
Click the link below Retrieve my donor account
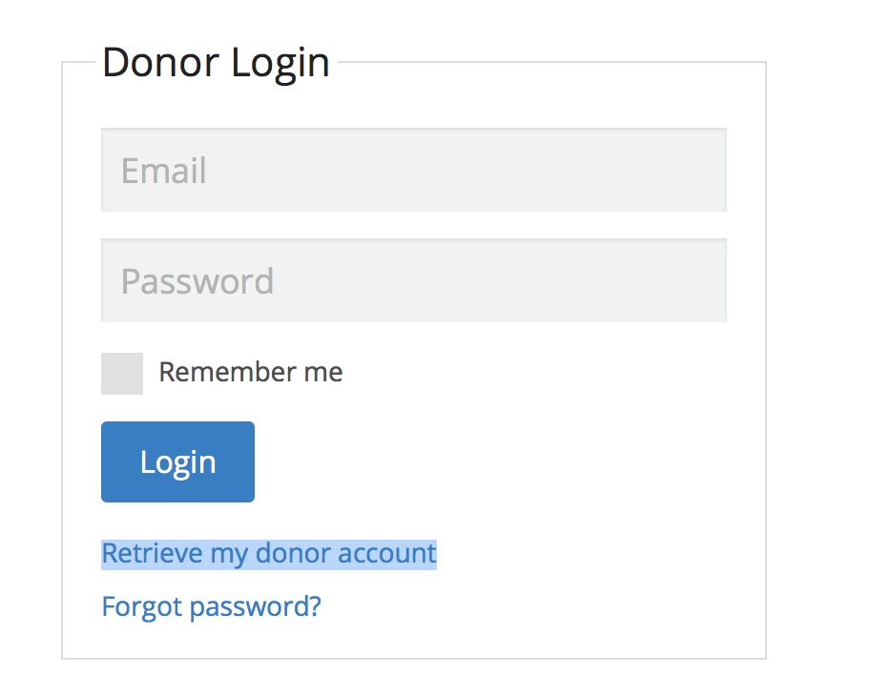tap(211, 606)
